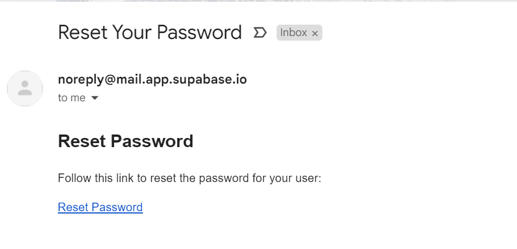
Task: Click the sender's grey avatar icon
Action: 25,88
